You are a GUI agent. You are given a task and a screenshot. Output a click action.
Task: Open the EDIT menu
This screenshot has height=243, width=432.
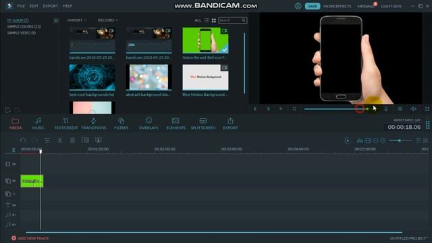pyautogui.click(x=34, y=6)
